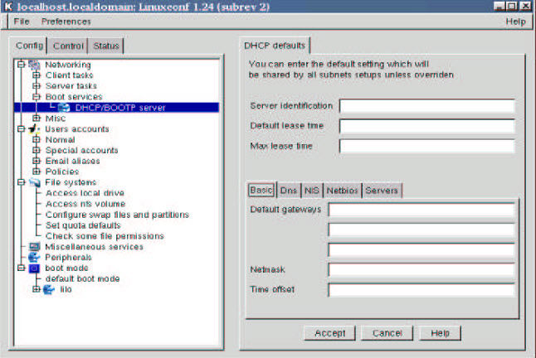This screenshot has height=358, width=536.
Task: Click the Peripherals icon
Action: point(34,257)
